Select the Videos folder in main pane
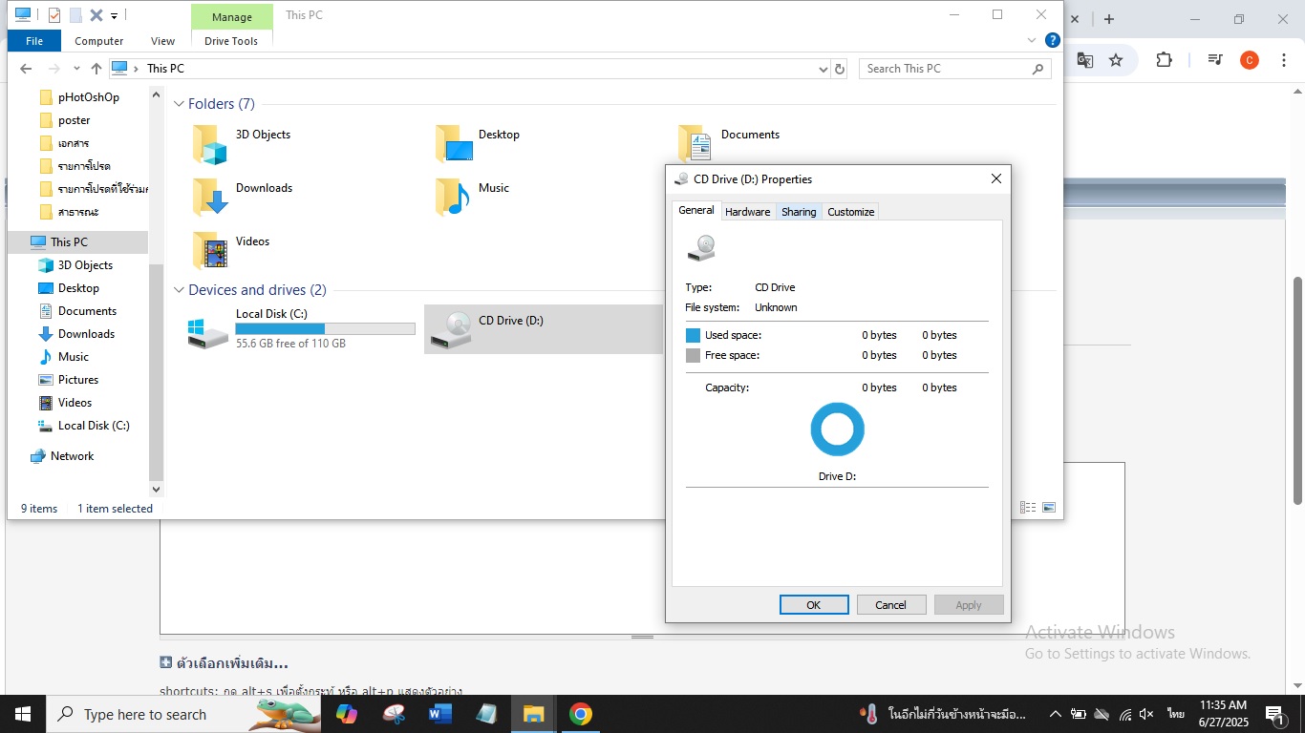This screenshot has height=733, width=1305. click(232, 250)
